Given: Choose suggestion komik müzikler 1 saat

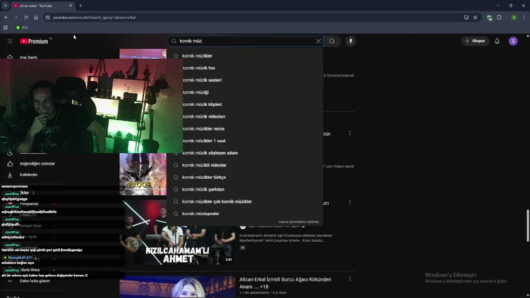Looking at the screenshot, I should pos(245,141).
